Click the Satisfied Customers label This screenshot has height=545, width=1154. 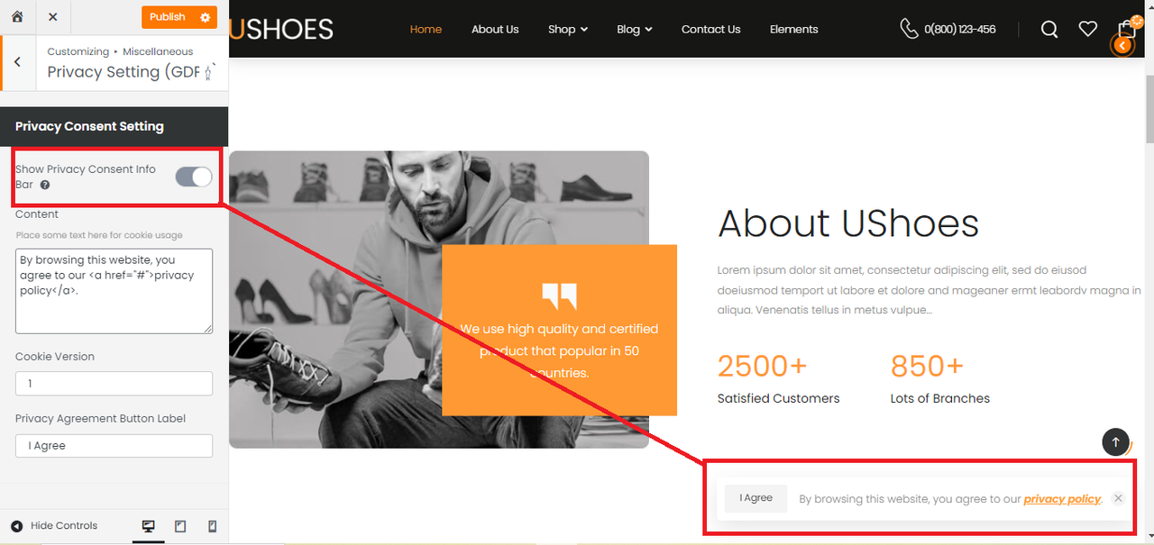[x=778, y=398]
